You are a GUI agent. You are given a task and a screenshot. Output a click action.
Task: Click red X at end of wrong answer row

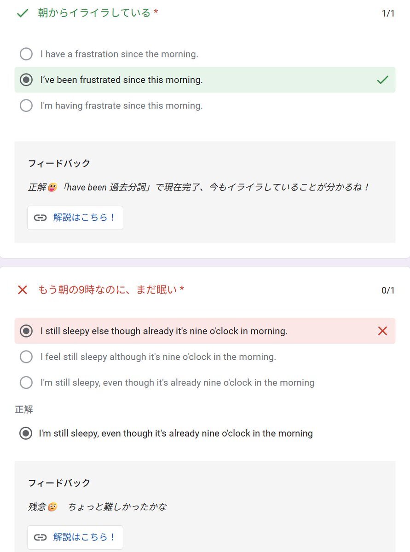pyautogui.click(x=382, y=331)
